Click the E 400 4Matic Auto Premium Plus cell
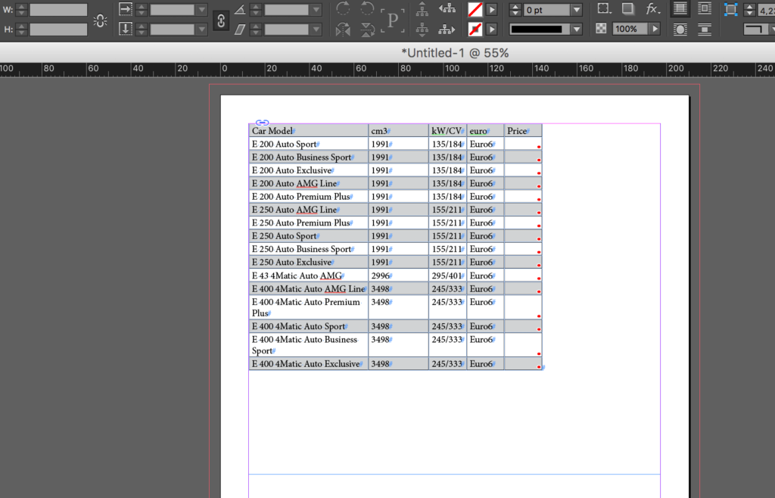 click(x=309, y=307)
